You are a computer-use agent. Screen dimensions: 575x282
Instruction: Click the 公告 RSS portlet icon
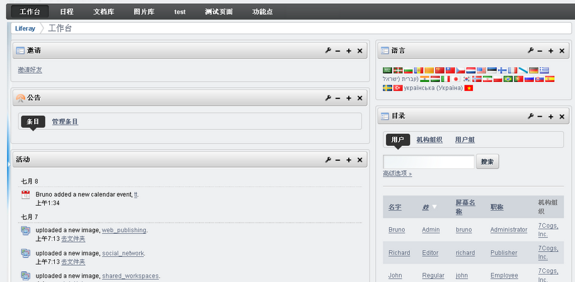pos(21,98)
